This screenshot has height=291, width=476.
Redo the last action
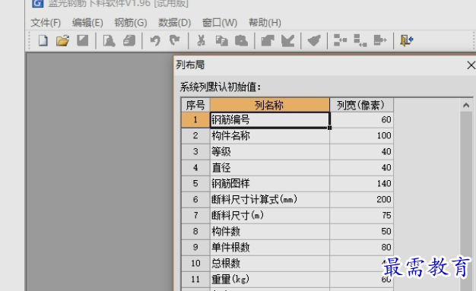pyautogui.click(x=175, y=40)
